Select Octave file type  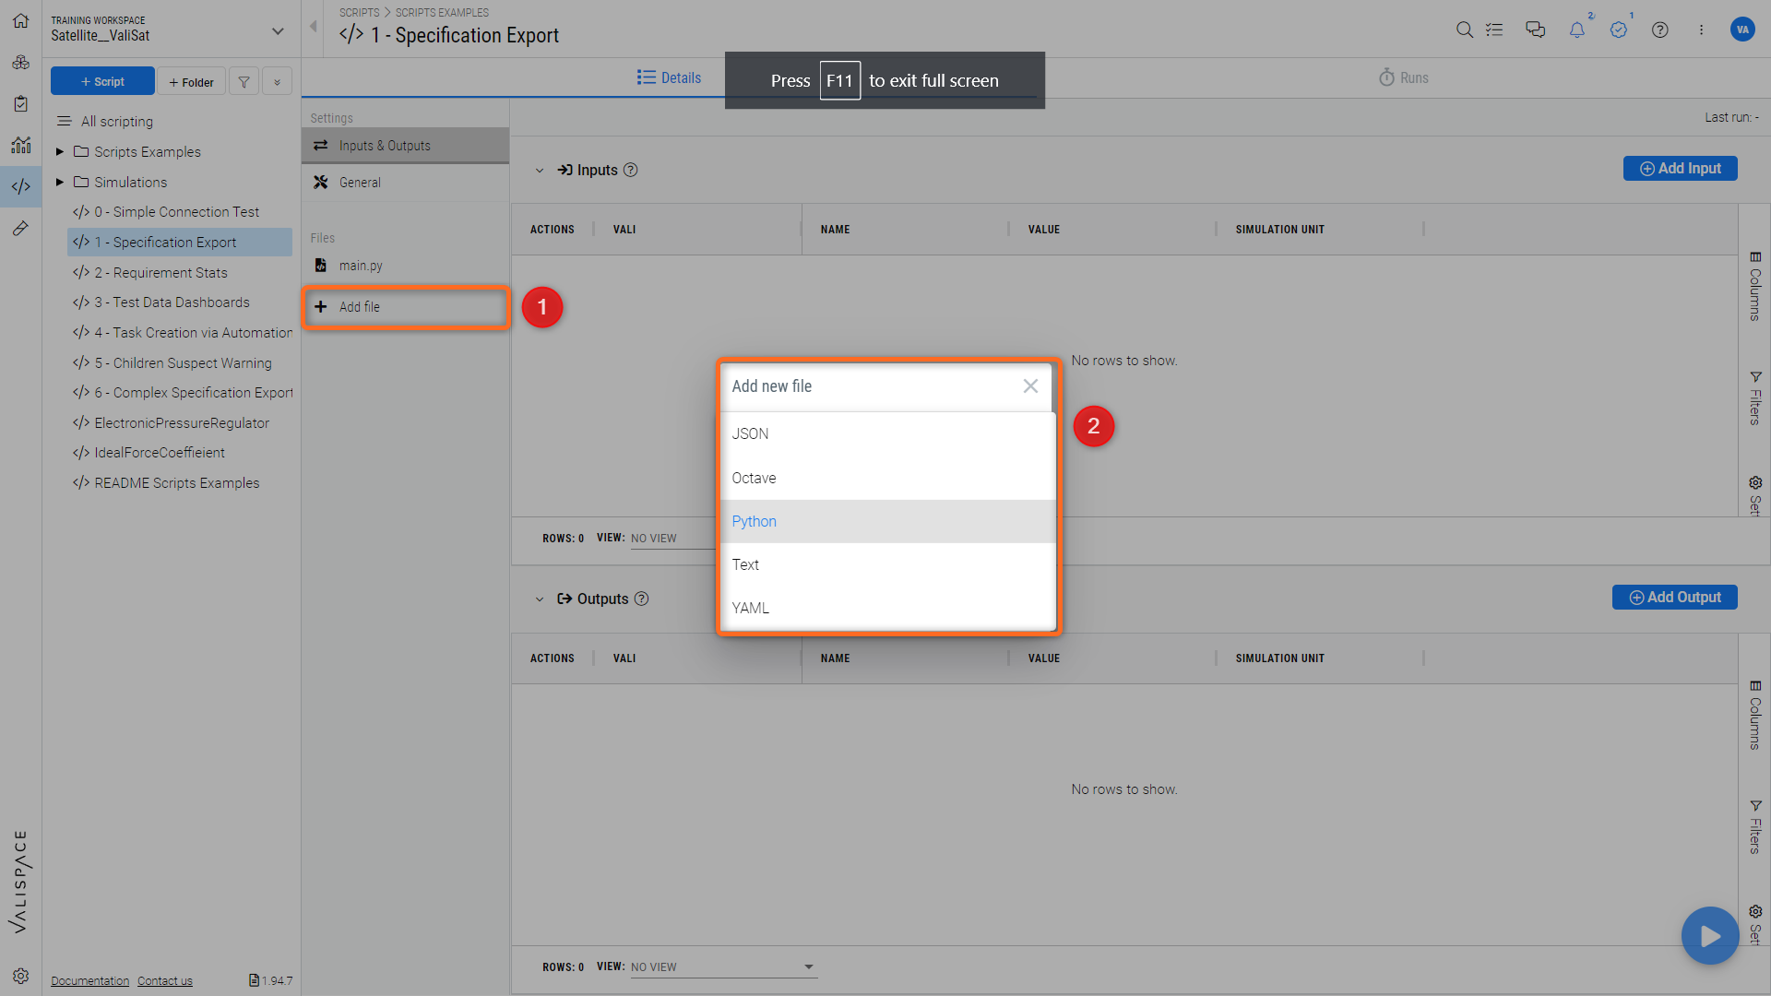[x=888, y=478]
